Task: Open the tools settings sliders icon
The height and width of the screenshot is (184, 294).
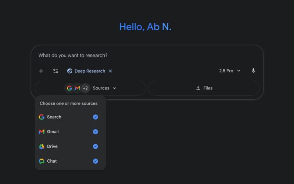Action: 55,71
